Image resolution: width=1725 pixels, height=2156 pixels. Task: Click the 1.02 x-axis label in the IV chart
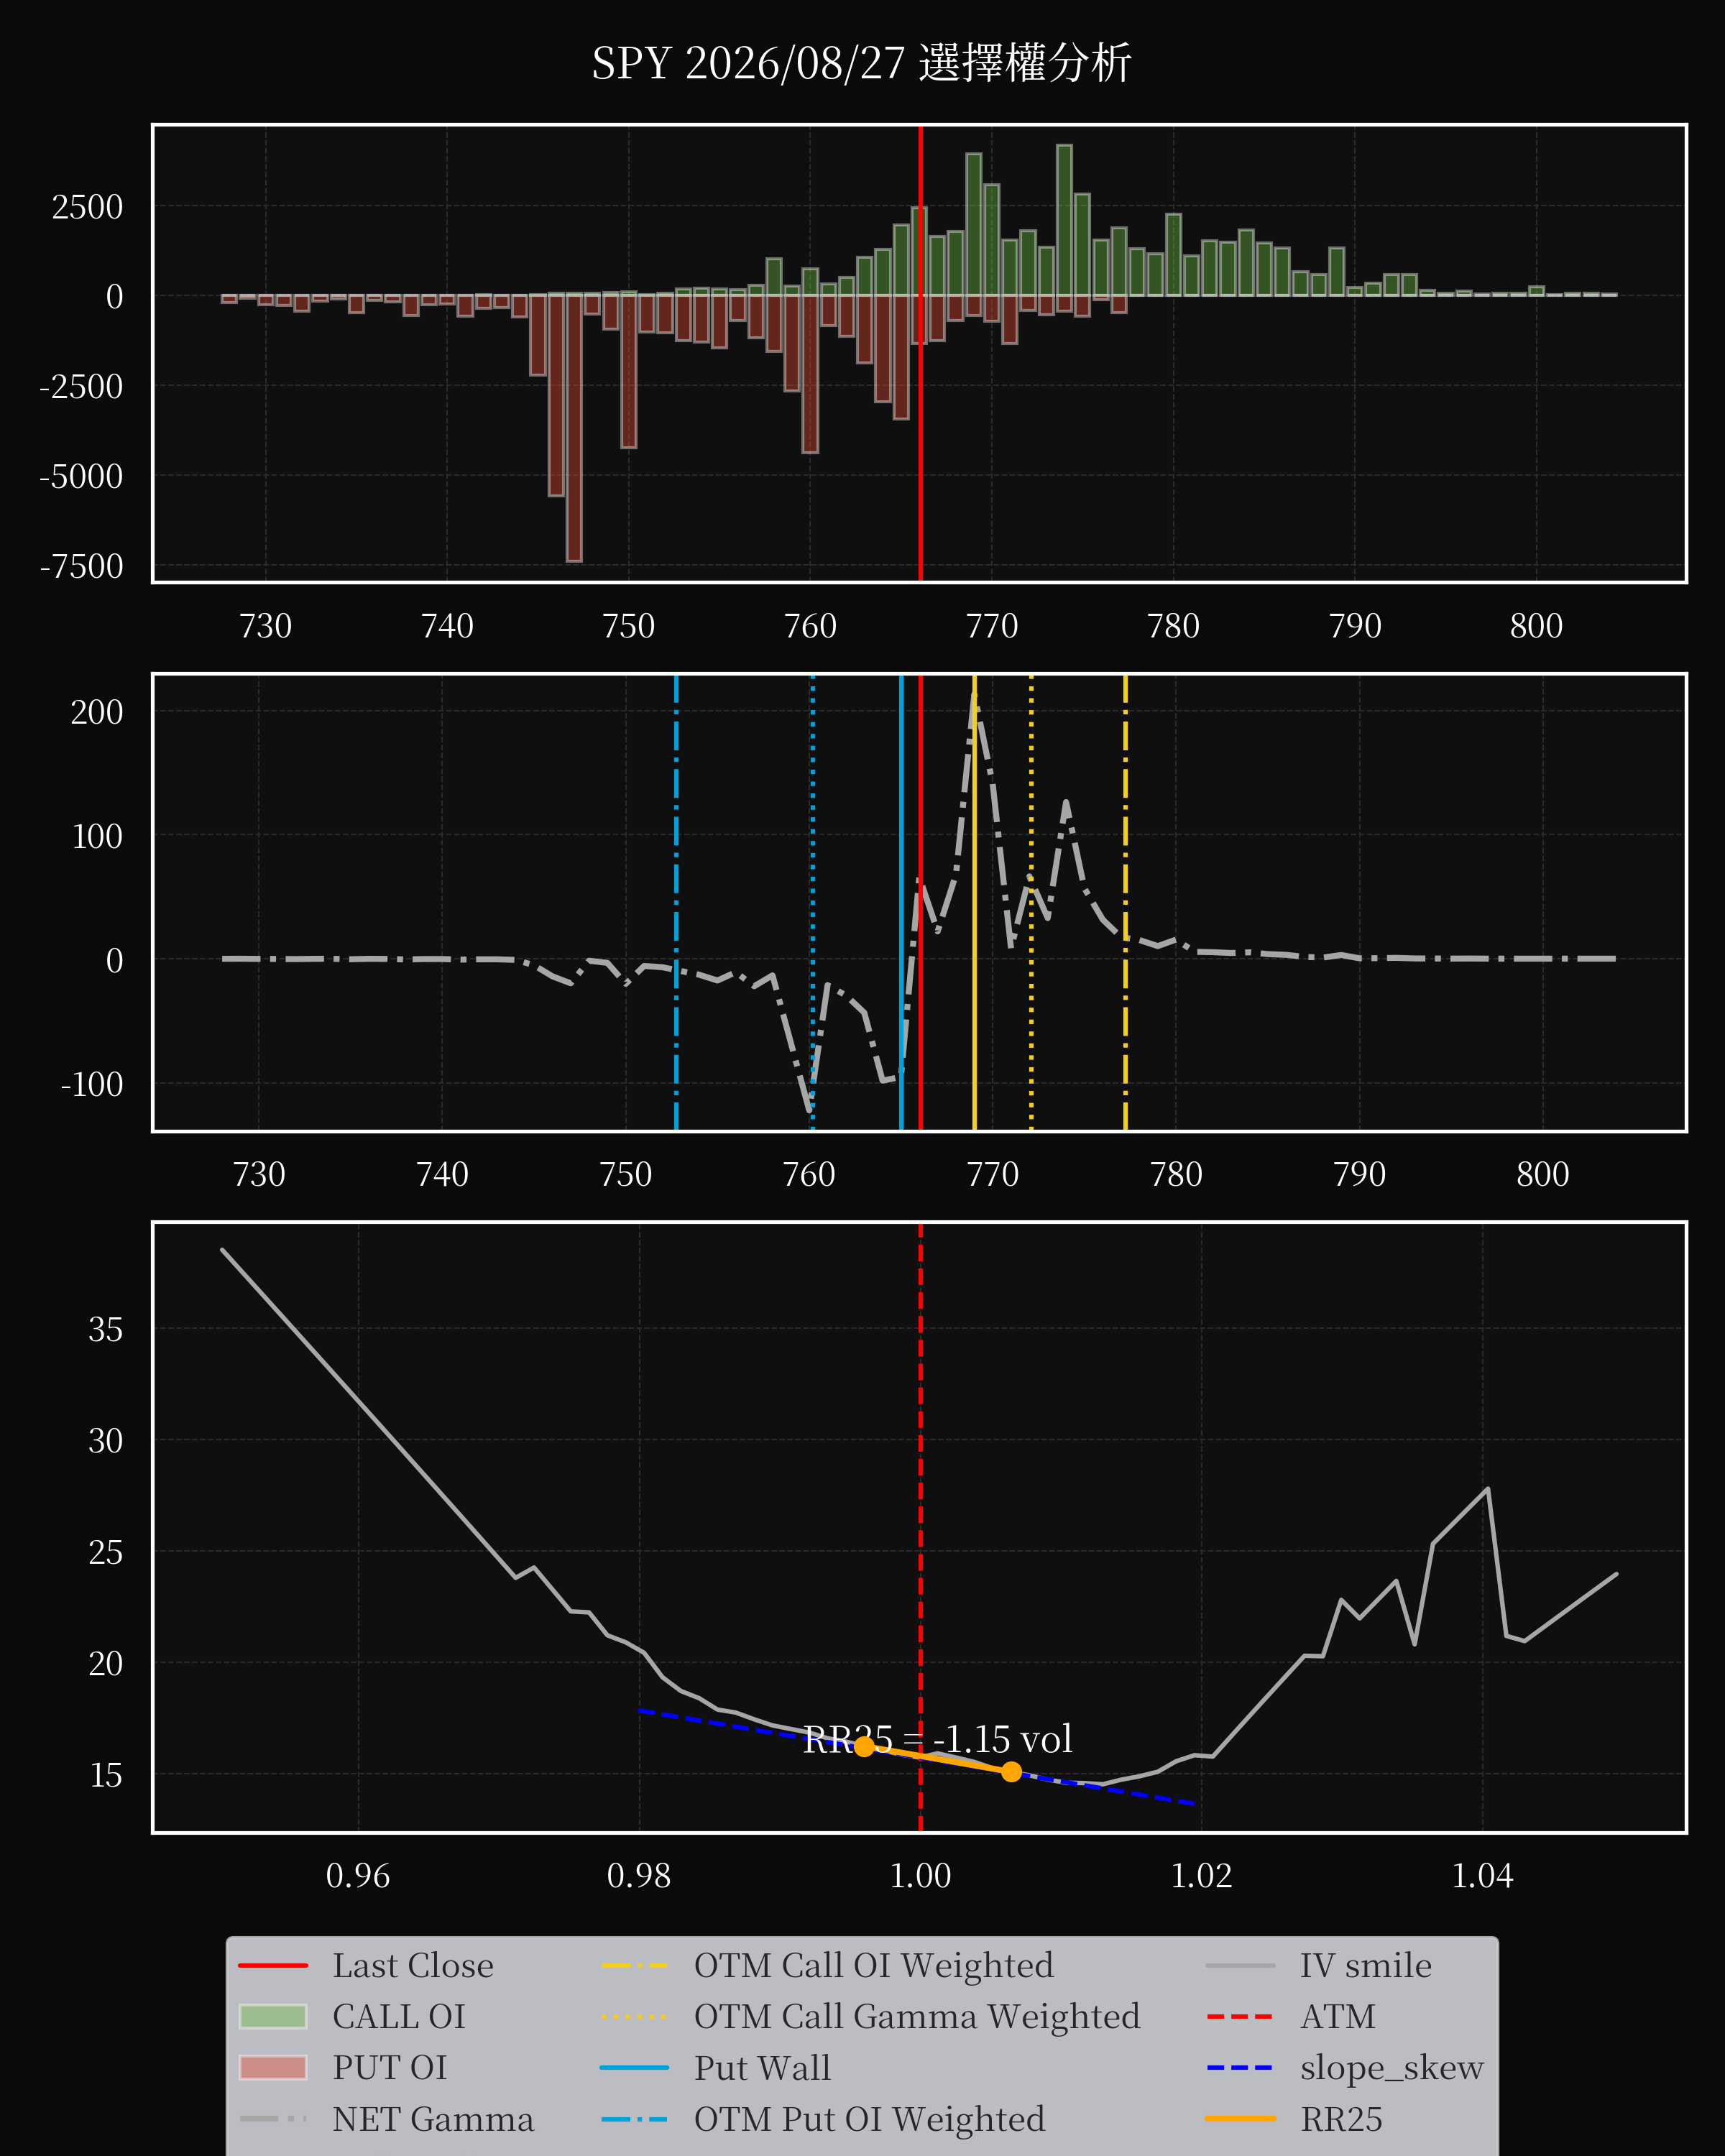point(1201,1875)
